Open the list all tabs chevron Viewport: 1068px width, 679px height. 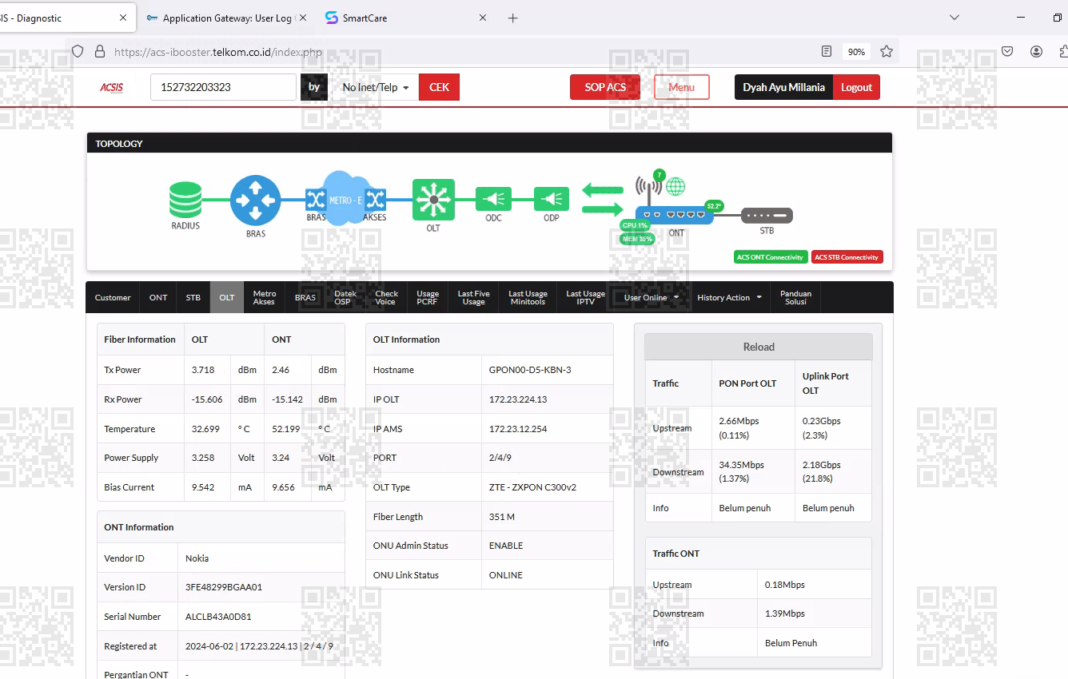[954, 18]
